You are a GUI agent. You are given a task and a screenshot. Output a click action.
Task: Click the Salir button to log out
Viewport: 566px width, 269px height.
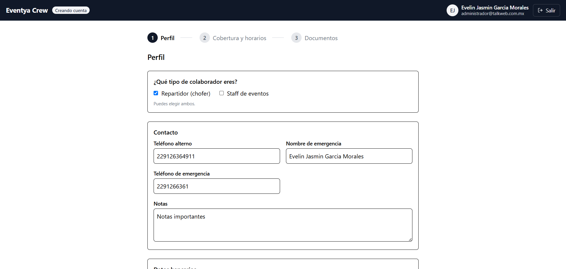coord(546,10)
